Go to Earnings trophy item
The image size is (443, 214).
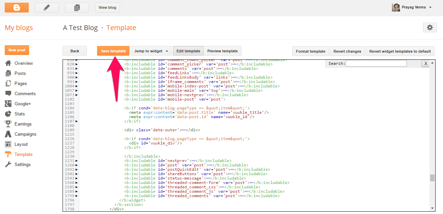pos(23,124)
